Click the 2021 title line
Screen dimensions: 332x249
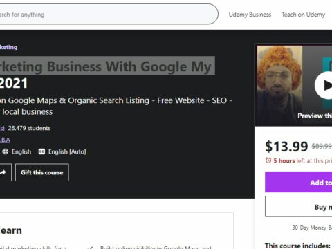pos(14,83)
